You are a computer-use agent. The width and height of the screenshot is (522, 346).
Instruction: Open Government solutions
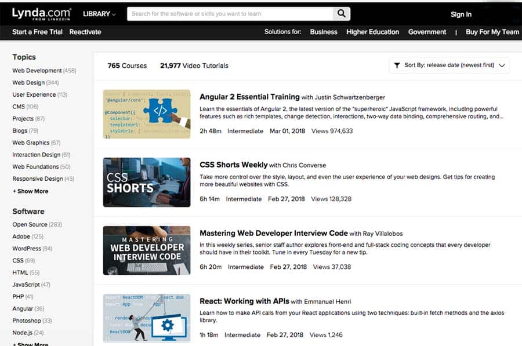click(x=427, y=32)
